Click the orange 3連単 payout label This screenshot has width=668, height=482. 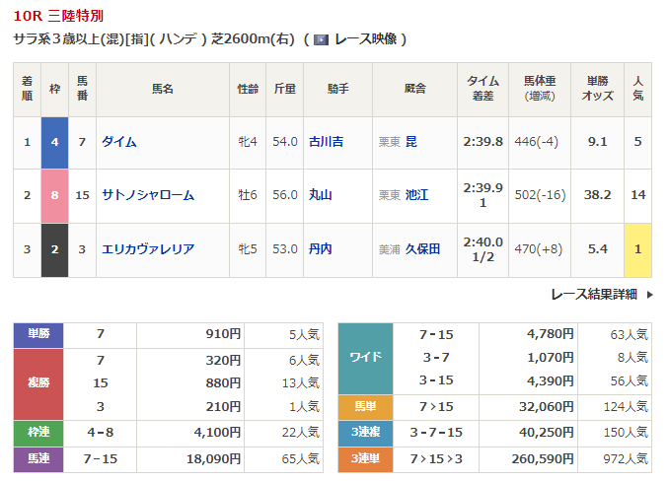[365, 458]
